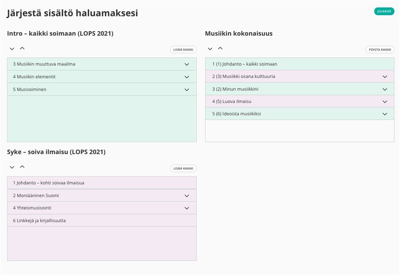This screenshot has height=275, width=400.
Task: Click down chevron above Musiikin kokonaisuus list
Action: point(210,49)
